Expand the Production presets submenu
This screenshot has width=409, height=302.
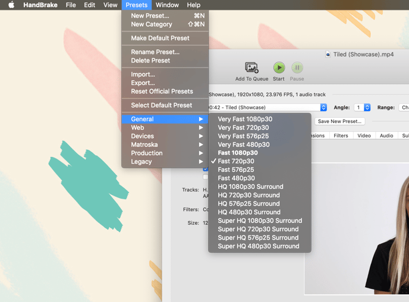(165, 153)
